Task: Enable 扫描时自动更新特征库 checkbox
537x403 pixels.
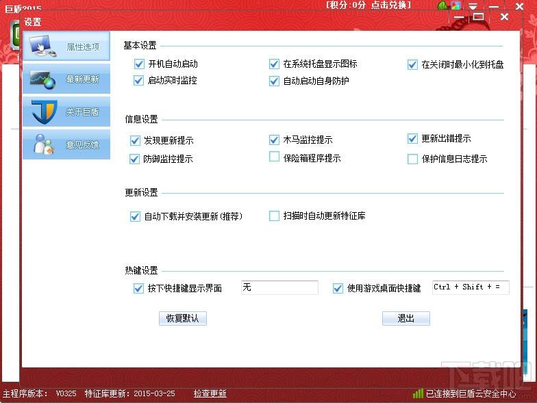Action: pyautogui.click(x=275, y=216)
